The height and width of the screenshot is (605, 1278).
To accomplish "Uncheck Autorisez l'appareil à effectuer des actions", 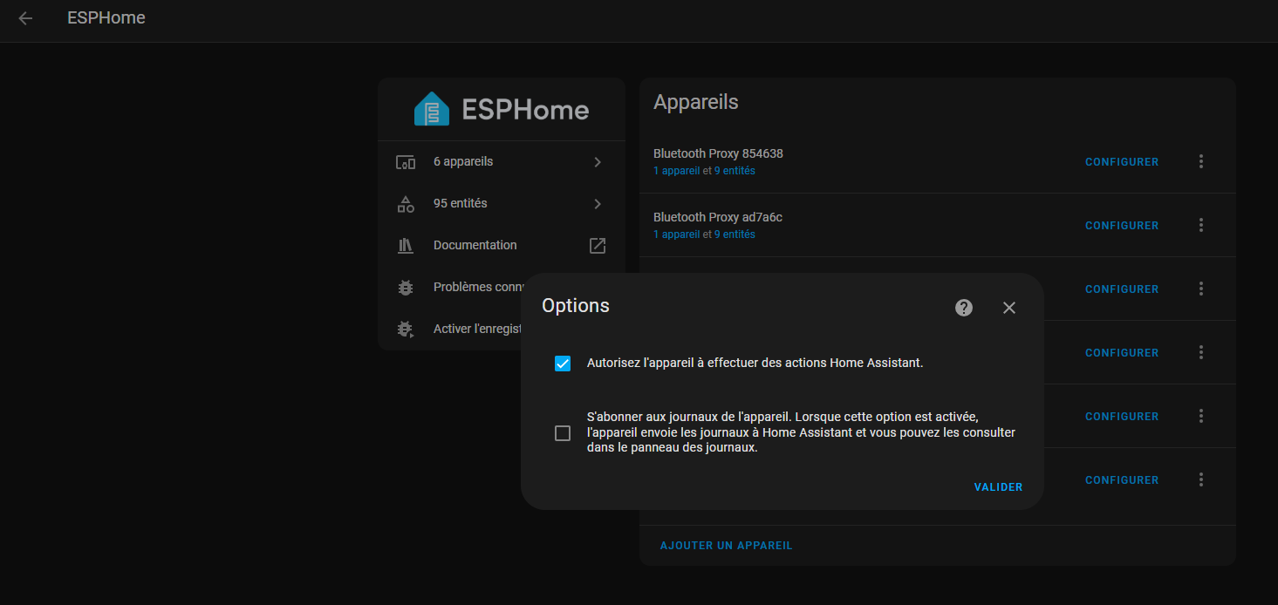I will [563, 364].
